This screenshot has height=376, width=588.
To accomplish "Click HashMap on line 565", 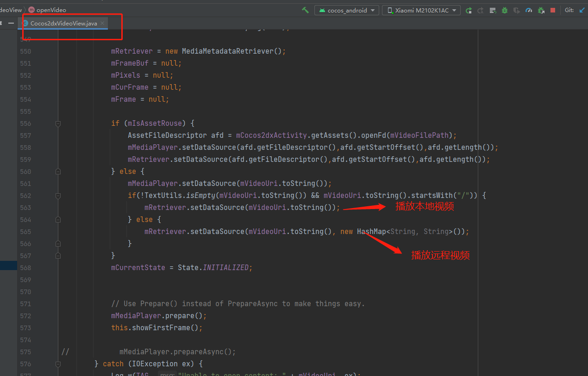I will 371,232.
